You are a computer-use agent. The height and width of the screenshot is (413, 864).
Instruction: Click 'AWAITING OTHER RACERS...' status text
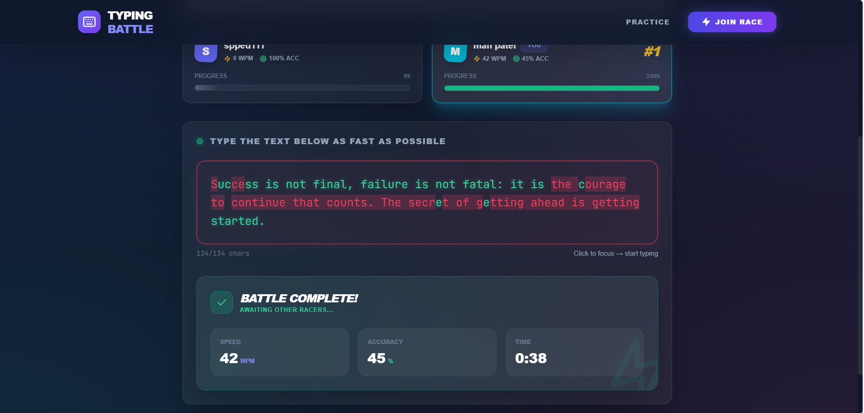pos(286,310)
